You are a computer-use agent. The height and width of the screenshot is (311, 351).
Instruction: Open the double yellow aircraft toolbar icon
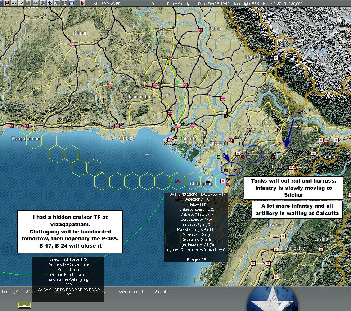pos(21,3)
